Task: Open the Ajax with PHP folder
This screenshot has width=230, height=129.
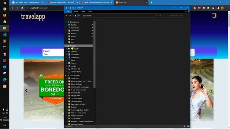Action: click(x=75, y=93)
